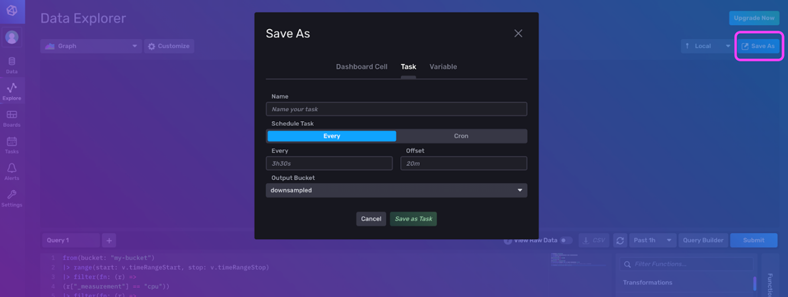The image size is (788, 297).
Task: Select Every schedule option
Action: point(332,136)
